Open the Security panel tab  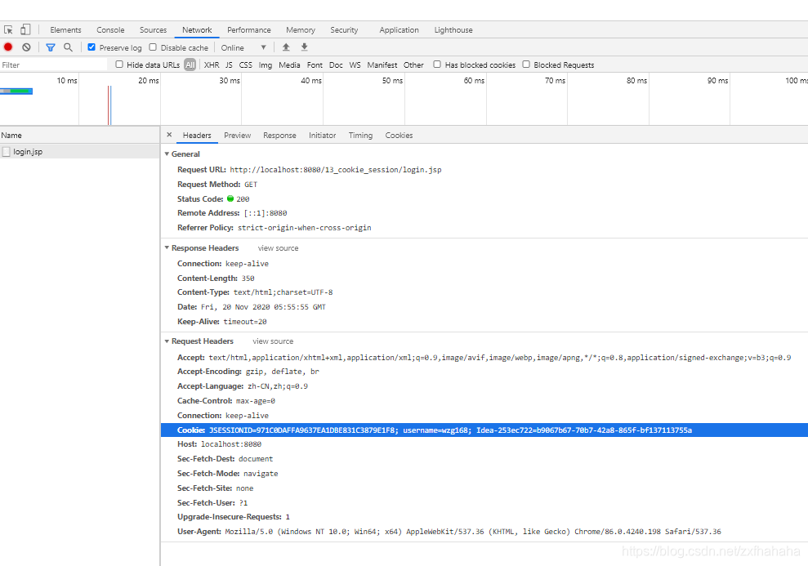pyautogui.click(x=344, y=30)
